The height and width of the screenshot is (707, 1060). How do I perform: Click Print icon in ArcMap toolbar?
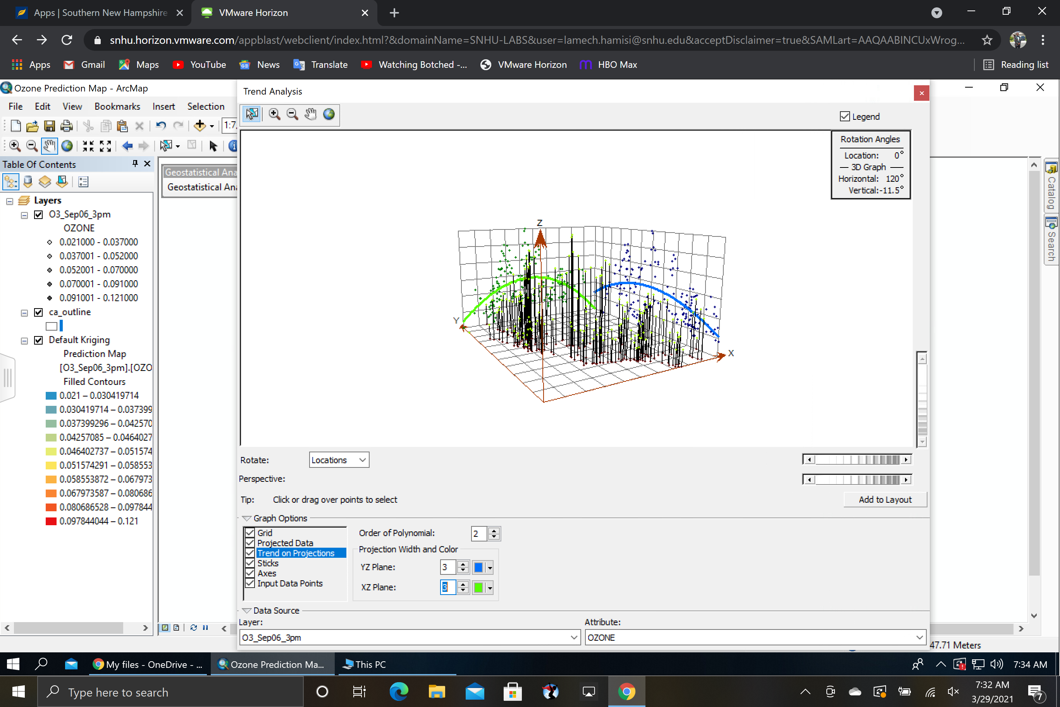tap(66, 126)
